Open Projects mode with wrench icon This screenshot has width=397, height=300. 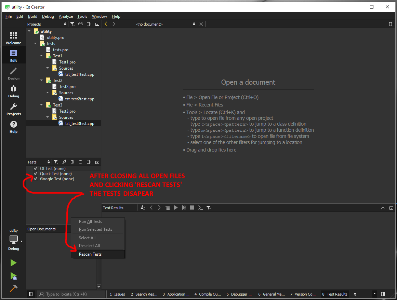[13, 109]
